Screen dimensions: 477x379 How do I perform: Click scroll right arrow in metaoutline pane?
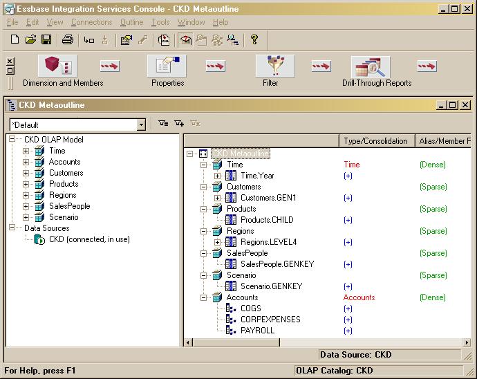click(x=467, y=342)
